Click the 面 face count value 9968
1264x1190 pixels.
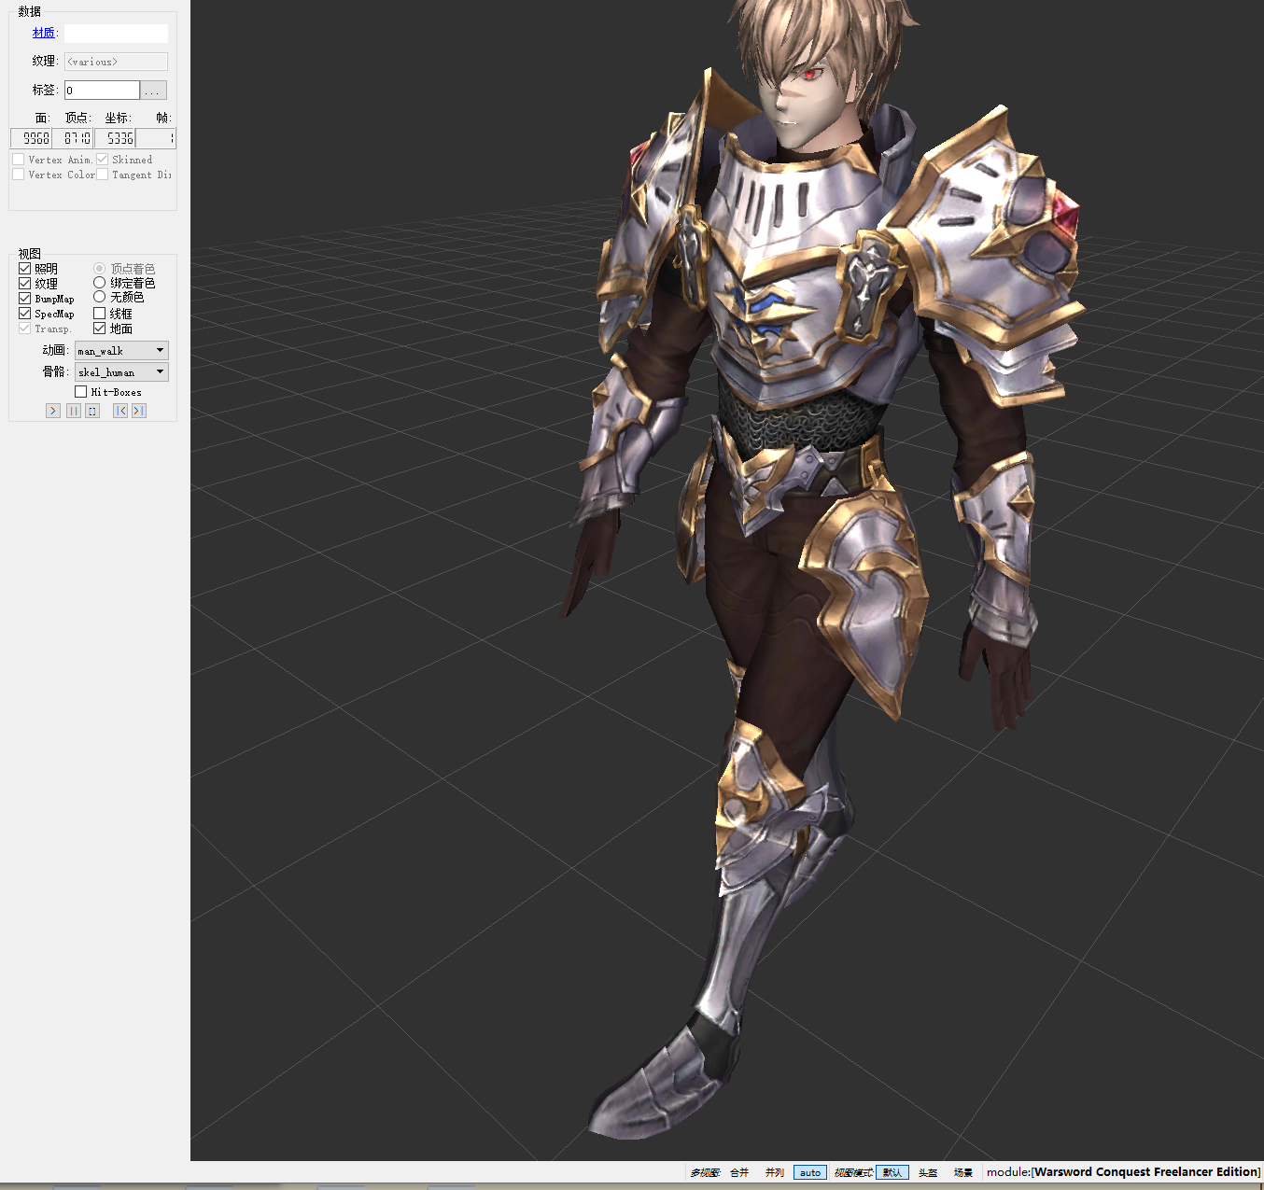pyautogui.click(x=31, y=138)
